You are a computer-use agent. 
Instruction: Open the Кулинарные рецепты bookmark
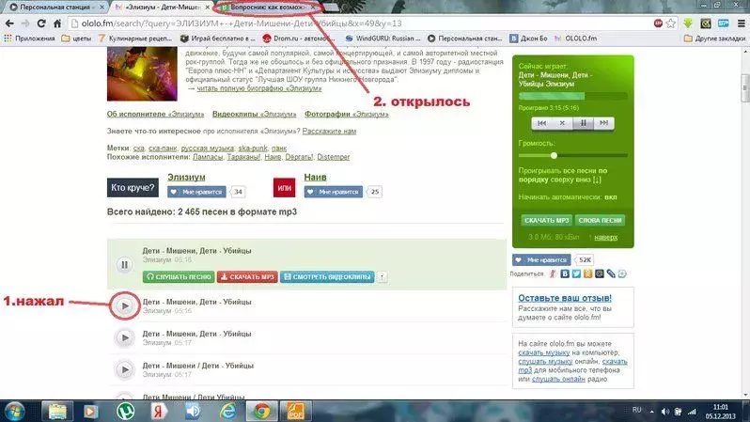pyautogui.click(x=135, y=39)
